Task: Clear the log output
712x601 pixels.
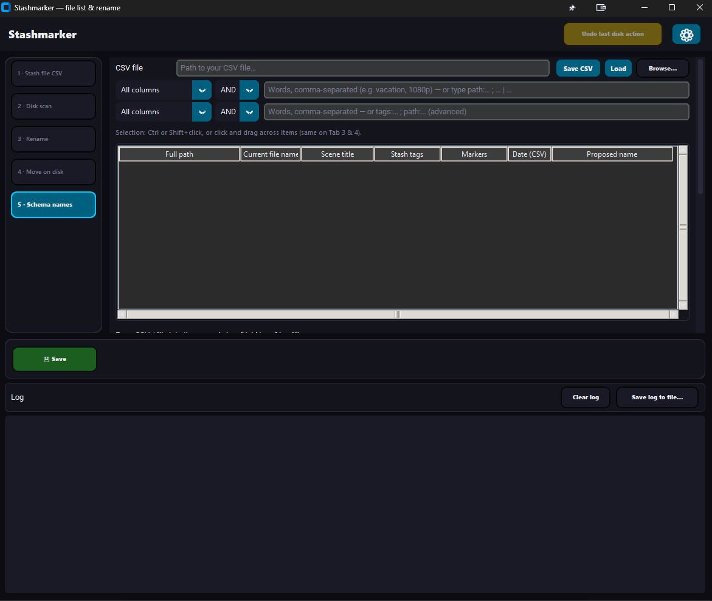Action: (585, 397)
